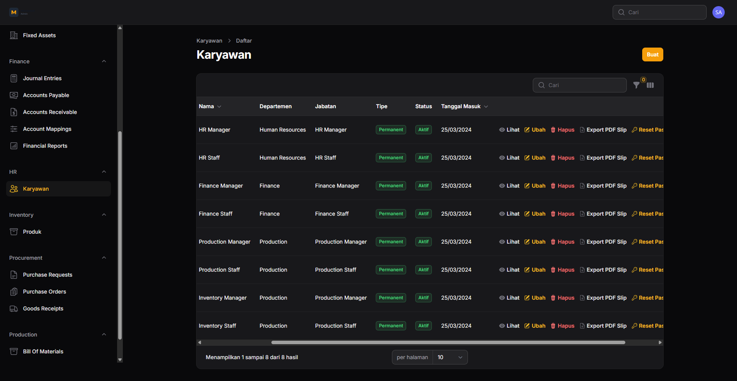
Task: Sort table by Tanggal Masuk column
Action: pos(464,106)
